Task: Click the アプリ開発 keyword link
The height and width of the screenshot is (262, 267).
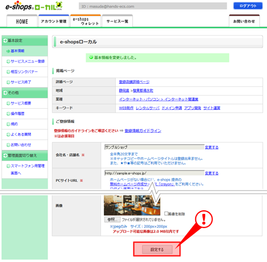Action: [x=193, y=108]
